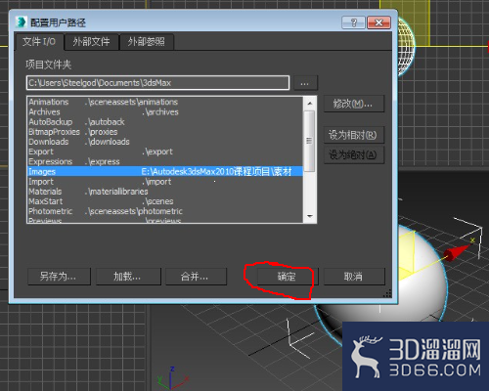Click the 修改(M)... button
Image resolution: width=489 pixels, height=391 pixels.
pos(354,105)
